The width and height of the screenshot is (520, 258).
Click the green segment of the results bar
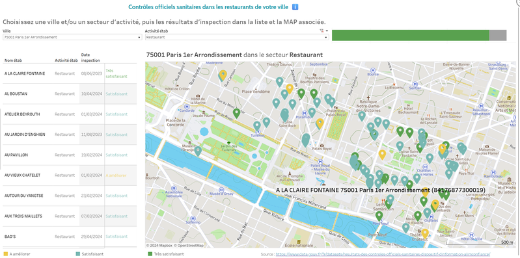pyautogui.click(x=411, y=36)
